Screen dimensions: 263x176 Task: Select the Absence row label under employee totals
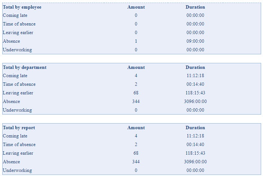[11, 41]
